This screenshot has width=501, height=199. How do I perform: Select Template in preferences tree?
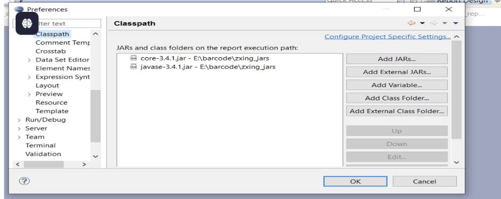(52, 111)
